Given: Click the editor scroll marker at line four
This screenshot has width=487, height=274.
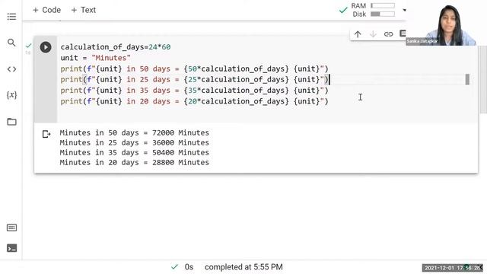Looking at the screenshot, I should (467, 79).
